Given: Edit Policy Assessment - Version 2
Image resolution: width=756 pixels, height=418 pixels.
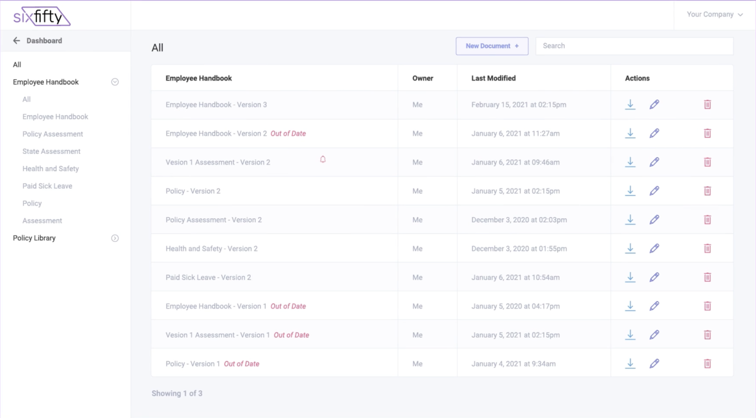Looking at the screenshot, I should [654, 219].
